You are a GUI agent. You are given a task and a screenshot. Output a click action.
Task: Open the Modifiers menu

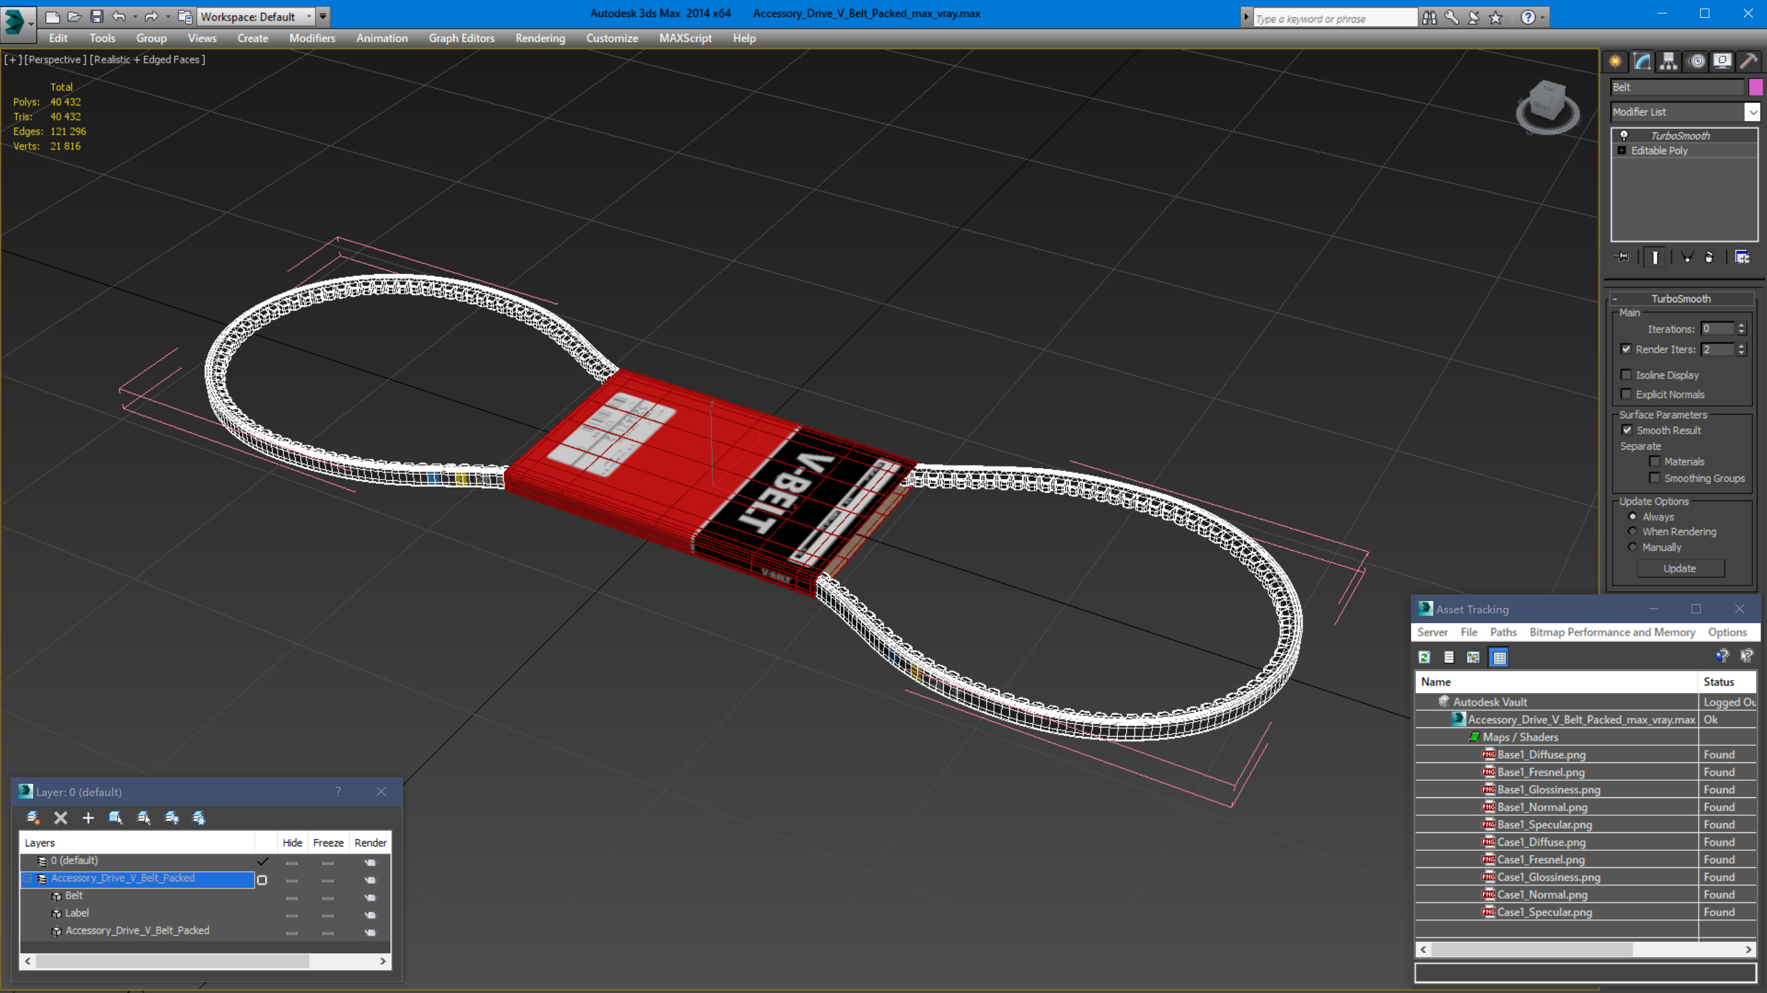tap(312, 39)
